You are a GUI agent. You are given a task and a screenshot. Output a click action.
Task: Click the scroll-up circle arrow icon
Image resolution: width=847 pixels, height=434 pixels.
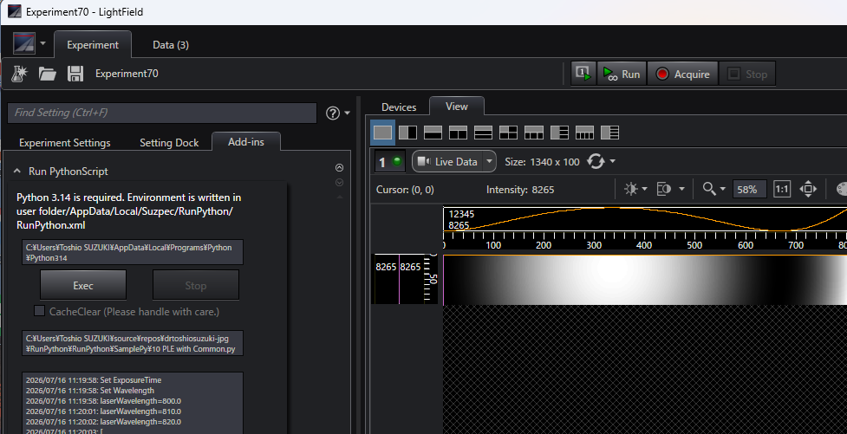(x=339, y=168)
